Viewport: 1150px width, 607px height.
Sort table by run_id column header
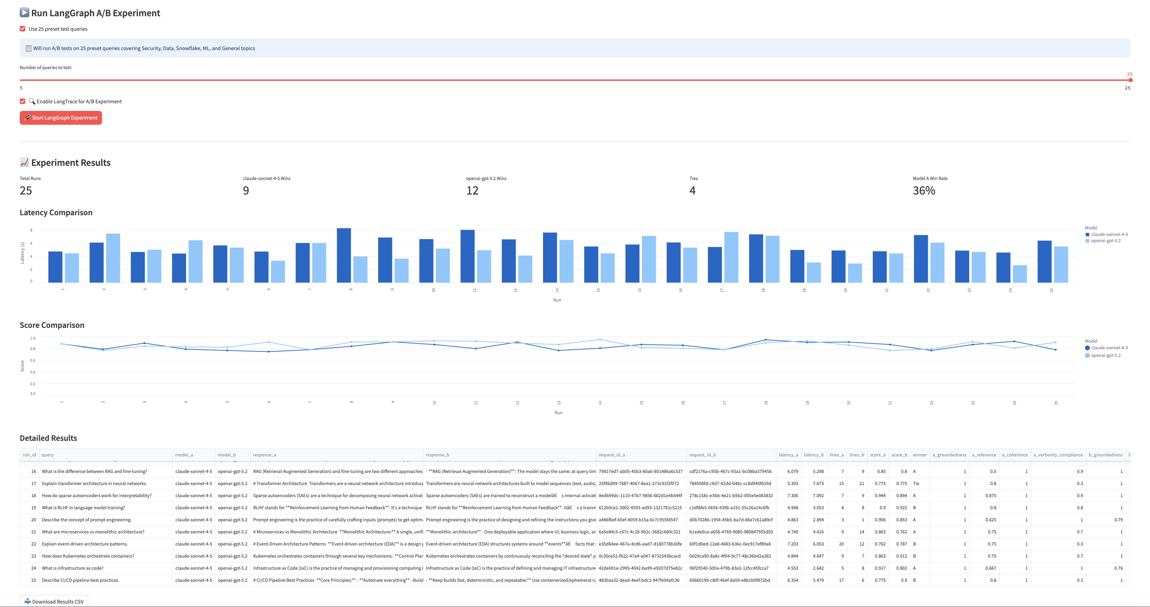point(29,455)
